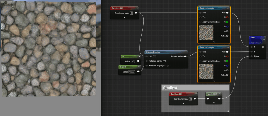This screenshot has width=268, height=116.
Task: Select the Gradient comment box title
Action: 170,88
